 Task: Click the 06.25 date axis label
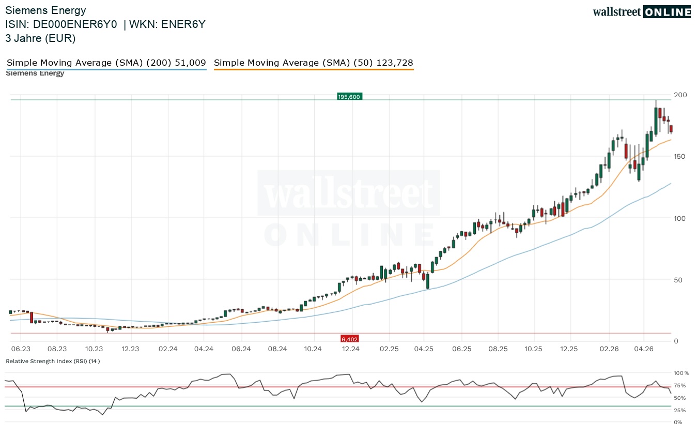[x=461, y=349]
